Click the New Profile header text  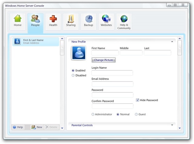pos(79,42)
